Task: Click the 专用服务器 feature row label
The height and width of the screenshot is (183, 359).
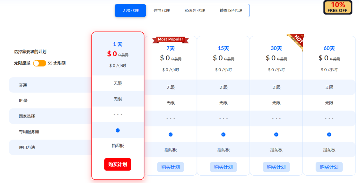Action: click(29, 132)
